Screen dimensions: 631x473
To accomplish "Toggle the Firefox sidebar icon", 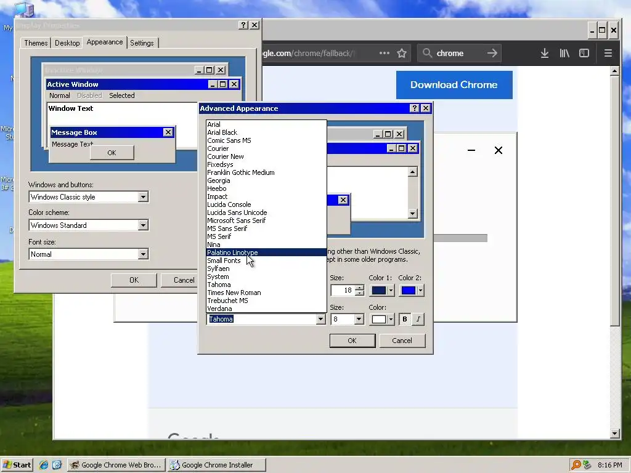I will [584, 53].
